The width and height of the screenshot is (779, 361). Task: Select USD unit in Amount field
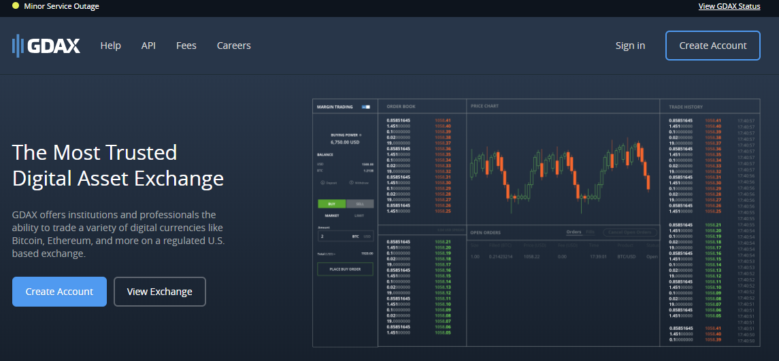[367, 237]
